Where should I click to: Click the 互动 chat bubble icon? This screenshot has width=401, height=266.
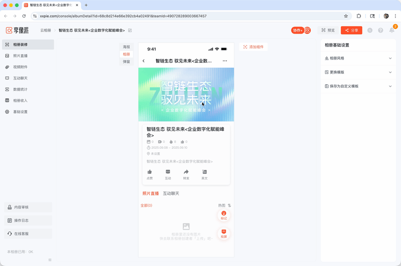point(168,172)
